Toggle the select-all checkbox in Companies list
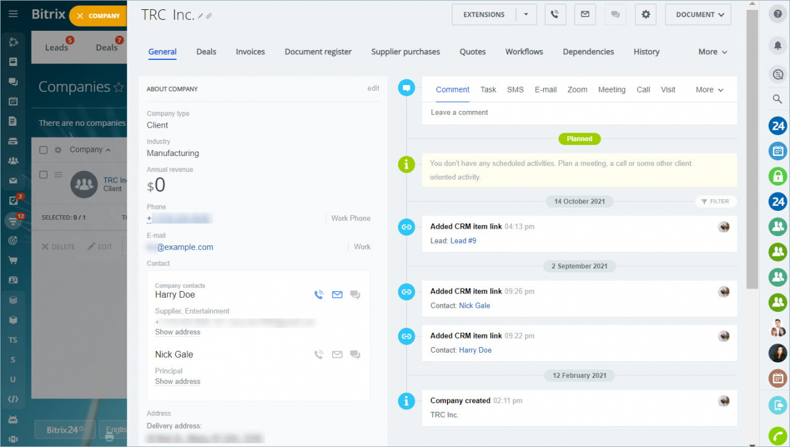Screen dimensions: 790x447 coord(43,150)
